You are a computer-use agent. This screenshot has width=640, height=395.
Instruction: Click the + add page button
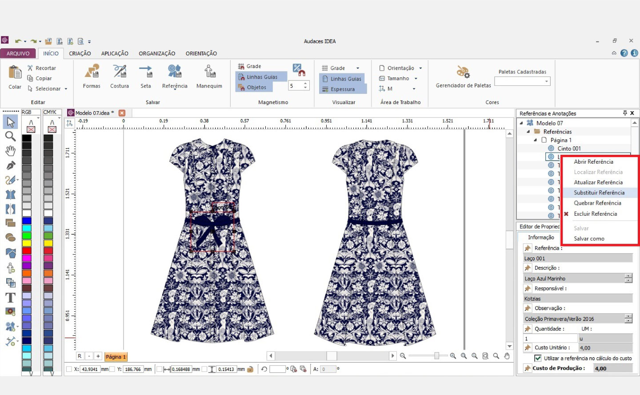coord(98,356)
